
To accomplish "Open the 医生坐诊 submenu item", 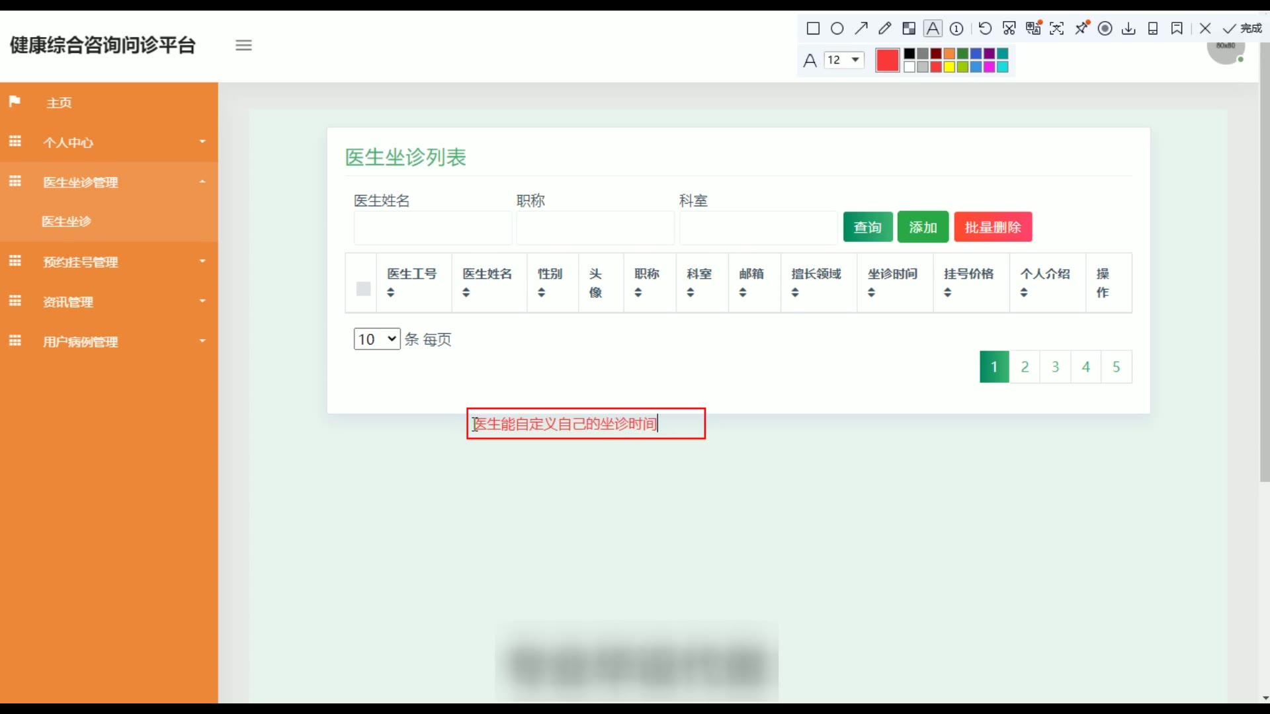I will pos(66,221).
